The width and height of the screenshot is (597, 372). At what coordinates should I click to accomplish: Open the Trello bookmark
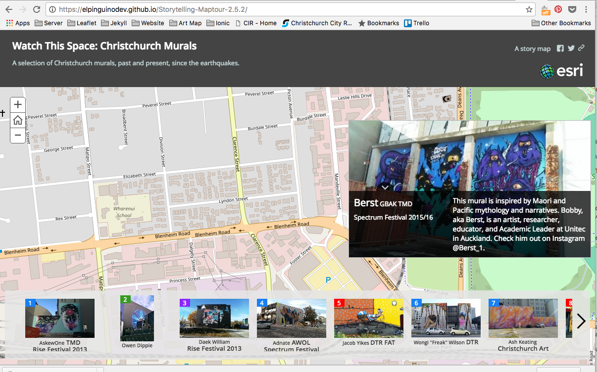417,23
